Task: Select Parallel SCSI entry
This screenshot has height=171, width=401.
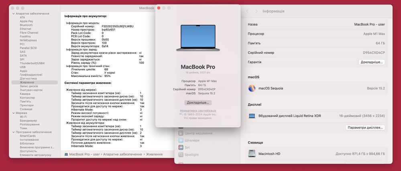Action: coord(28,48)
